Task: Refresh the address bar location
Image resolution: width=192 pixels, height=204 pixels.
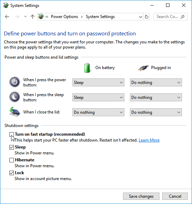Action: point(147,17)
